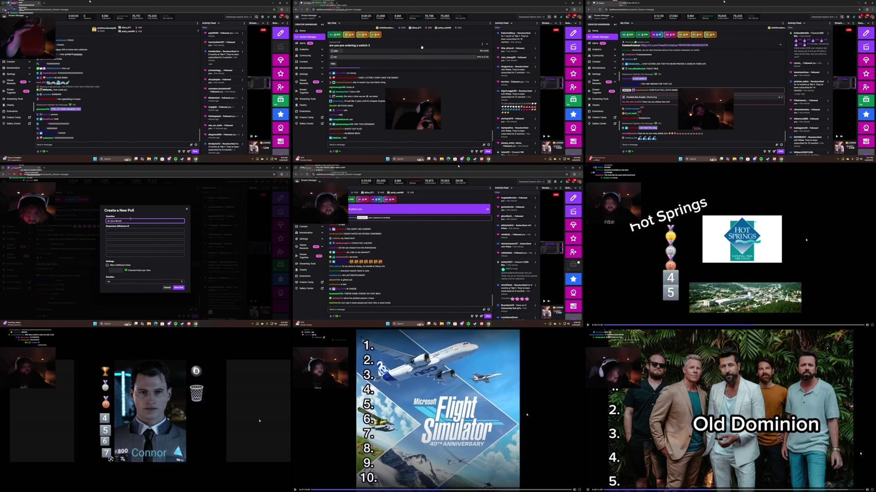Click the fullscreen icon on Hot Springs video
876x492 pixels.
pyautogui.click(x=872, y=325)
